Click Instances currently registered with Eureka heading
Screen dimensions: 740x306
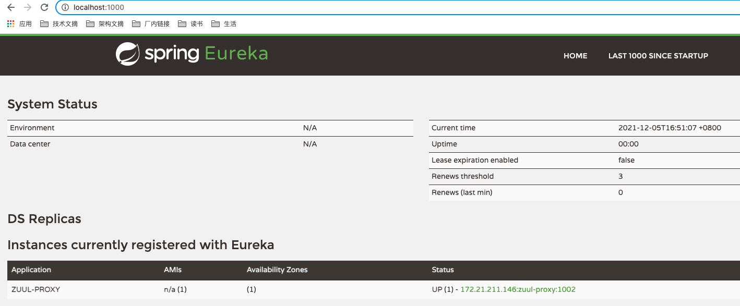tap(141, 245)
